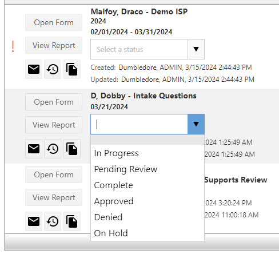Pick the Complete status option
279x254 pixels.
(x=148, y=185)
